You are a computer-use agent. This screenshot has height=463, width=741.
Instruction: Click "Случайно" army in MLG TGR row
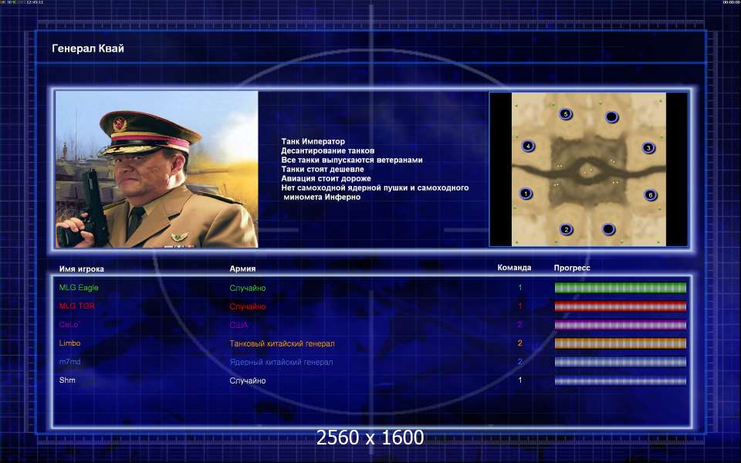(248, 306)
